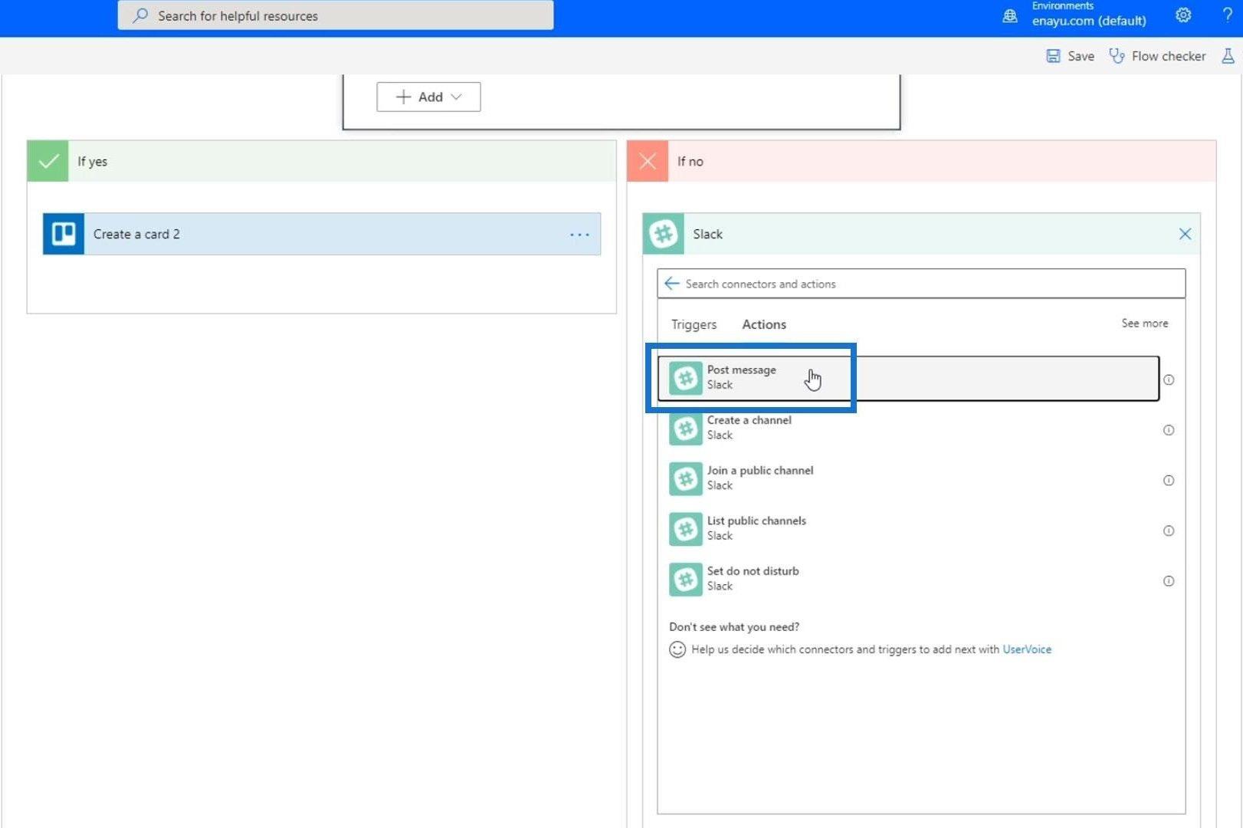Click the Trello icon on Create a card 2
Screen dimensions: 1243x828
click(x=64, y=234)
